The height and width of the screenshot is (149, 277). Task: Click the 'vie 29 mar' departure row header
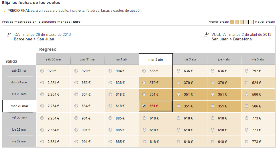click(19, 141)
